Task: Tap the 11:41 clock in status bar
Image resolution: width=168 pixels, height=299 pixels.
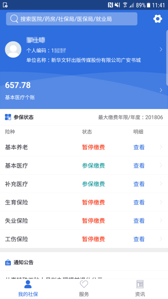Action: point(158,5)
